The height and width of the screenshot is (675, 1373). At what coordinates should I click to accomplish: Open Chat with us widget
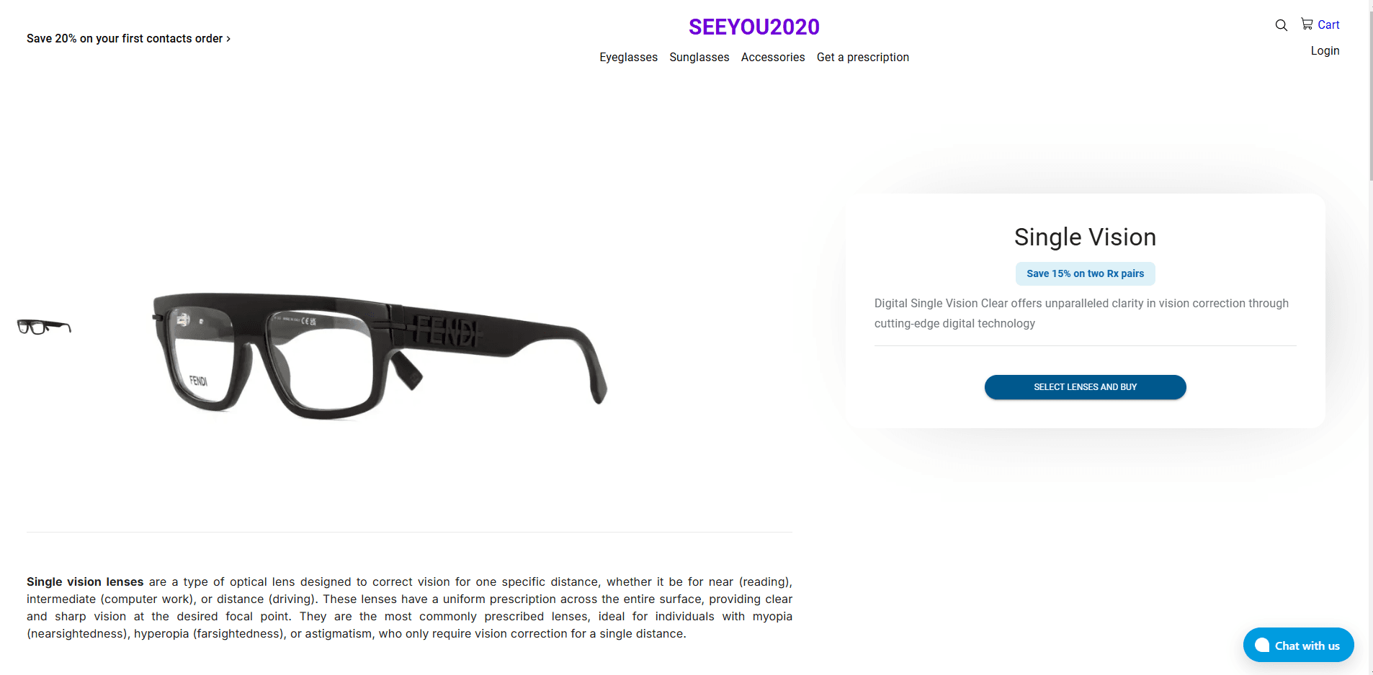point(1298,645)
